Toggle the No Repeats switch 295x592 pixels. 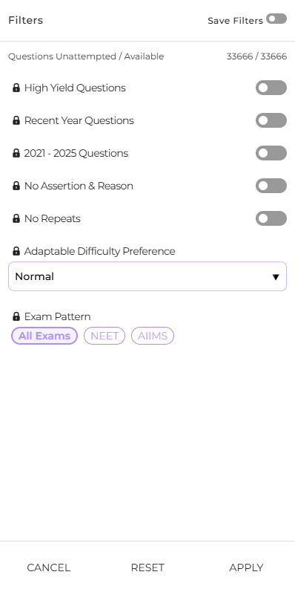pyautogui.click(x=271, y=218)
